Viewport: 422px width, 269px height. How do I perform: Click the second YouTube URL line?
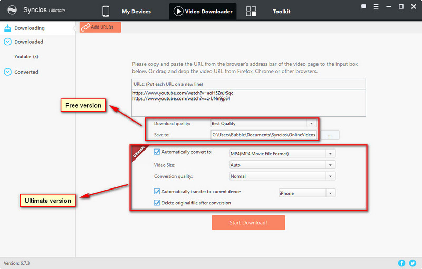[x=181, y=98]
